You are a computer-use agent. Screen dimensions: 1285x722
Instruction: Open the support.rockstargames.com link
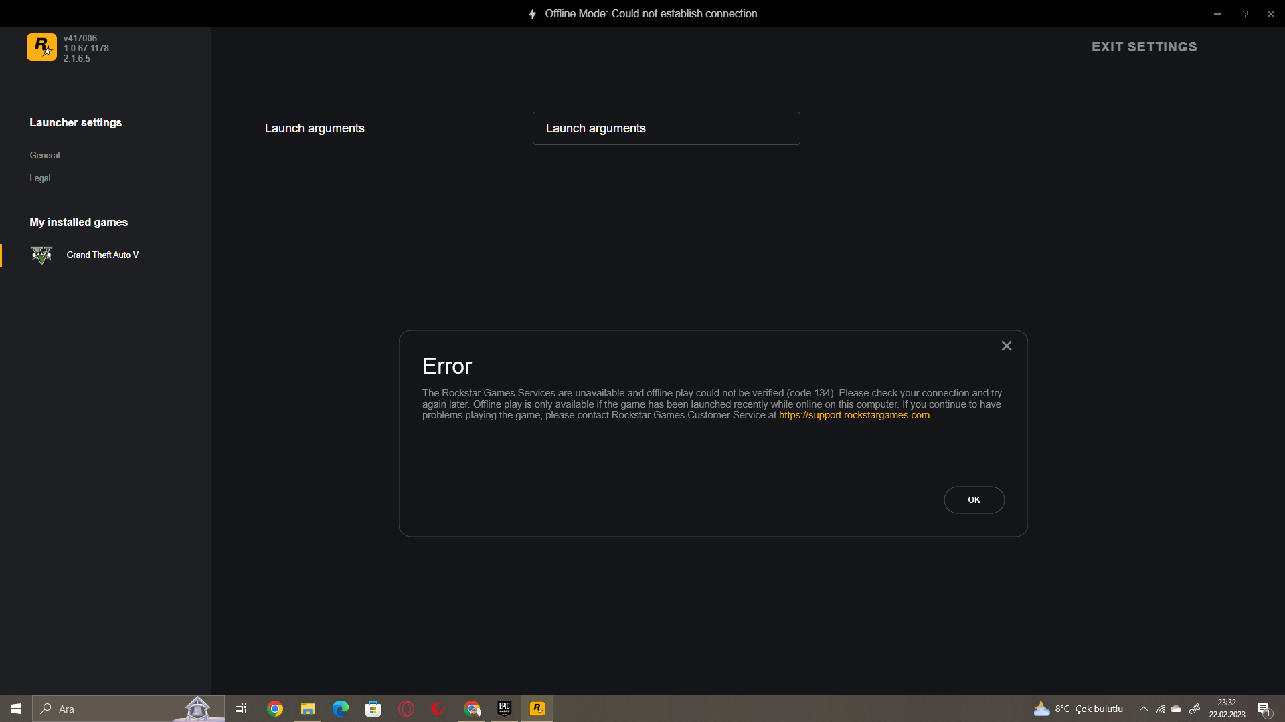coord(854,415)
